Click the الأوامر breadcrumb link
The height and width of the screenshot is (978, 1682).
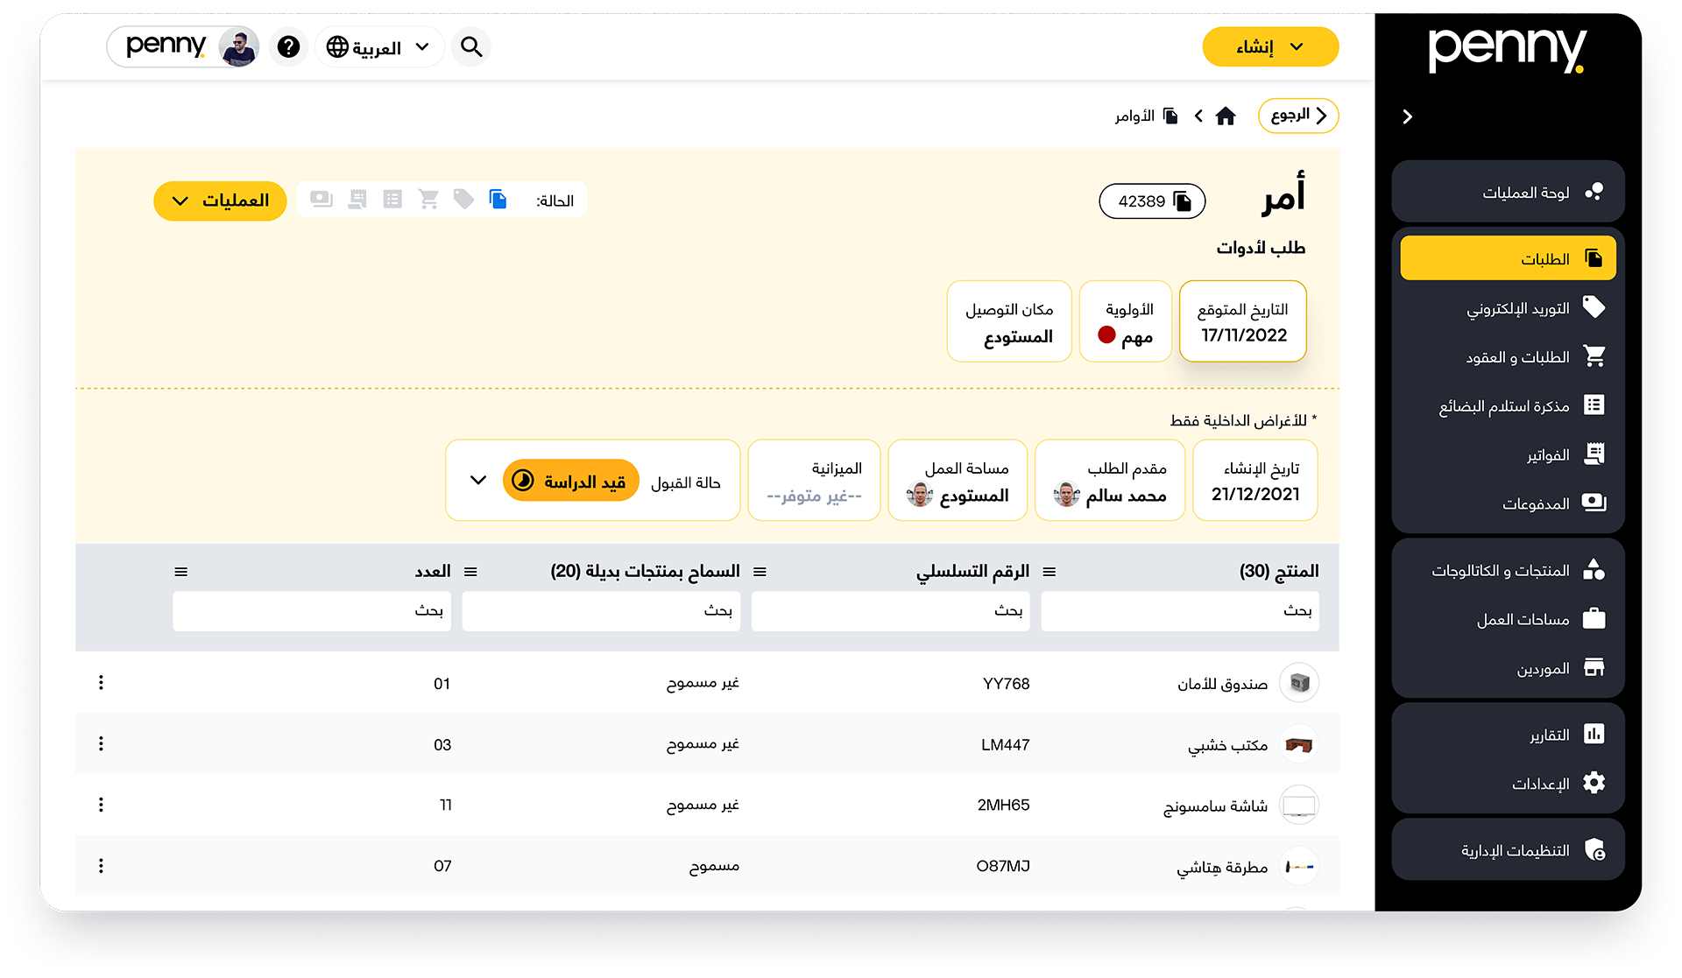click(x=1146, y=116)
